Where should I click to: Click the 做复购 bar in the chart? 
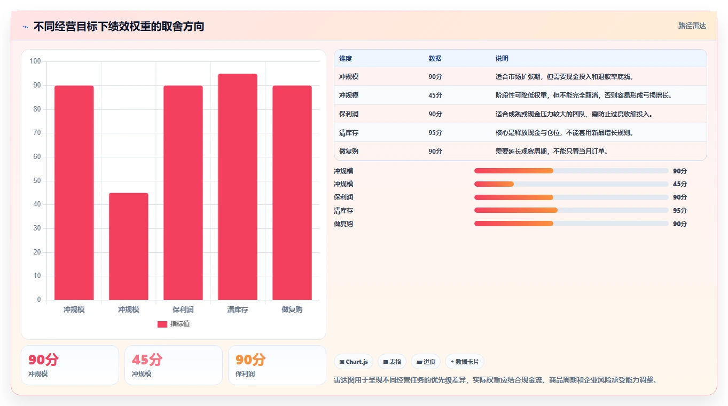(292, 193)
